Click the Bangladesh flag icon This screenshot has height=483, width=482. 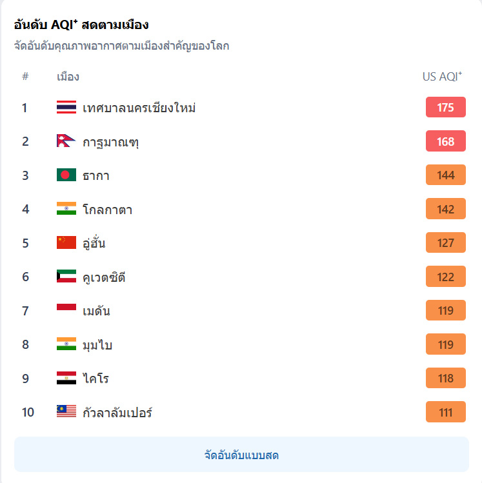pos(66,175)
